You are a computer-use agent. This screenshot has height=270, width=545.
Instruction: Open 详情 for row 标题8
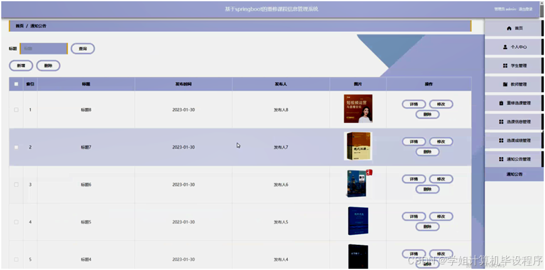(414, 104)
